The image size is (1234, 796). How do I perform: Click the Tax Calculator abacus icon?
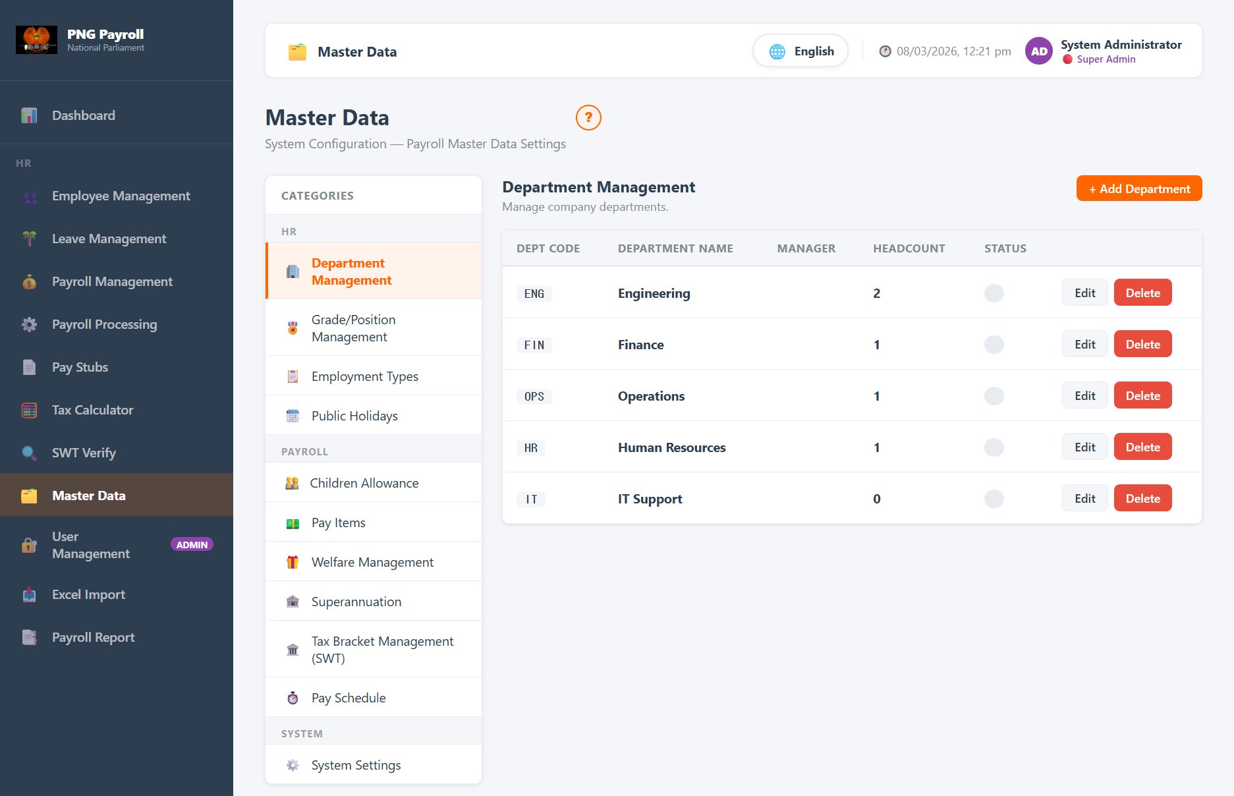[x=29, y=410]
